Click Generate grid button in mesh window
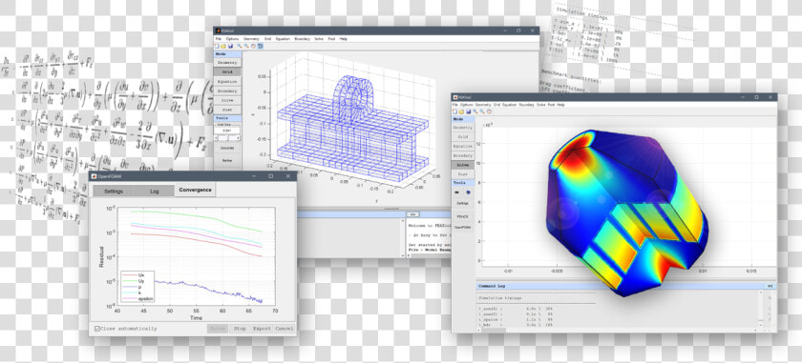The height and width of the screenshot is (363, 802). (227, 148)
